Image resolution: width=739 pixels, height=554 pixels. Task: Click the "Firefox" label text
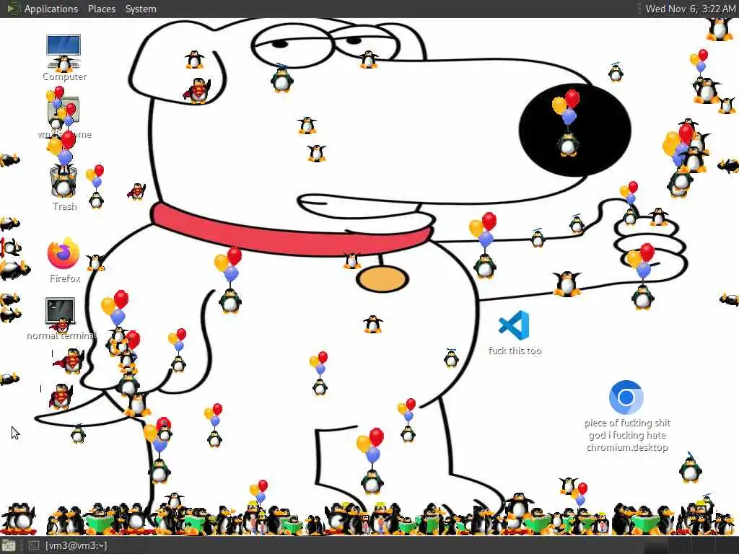[64, 278]
